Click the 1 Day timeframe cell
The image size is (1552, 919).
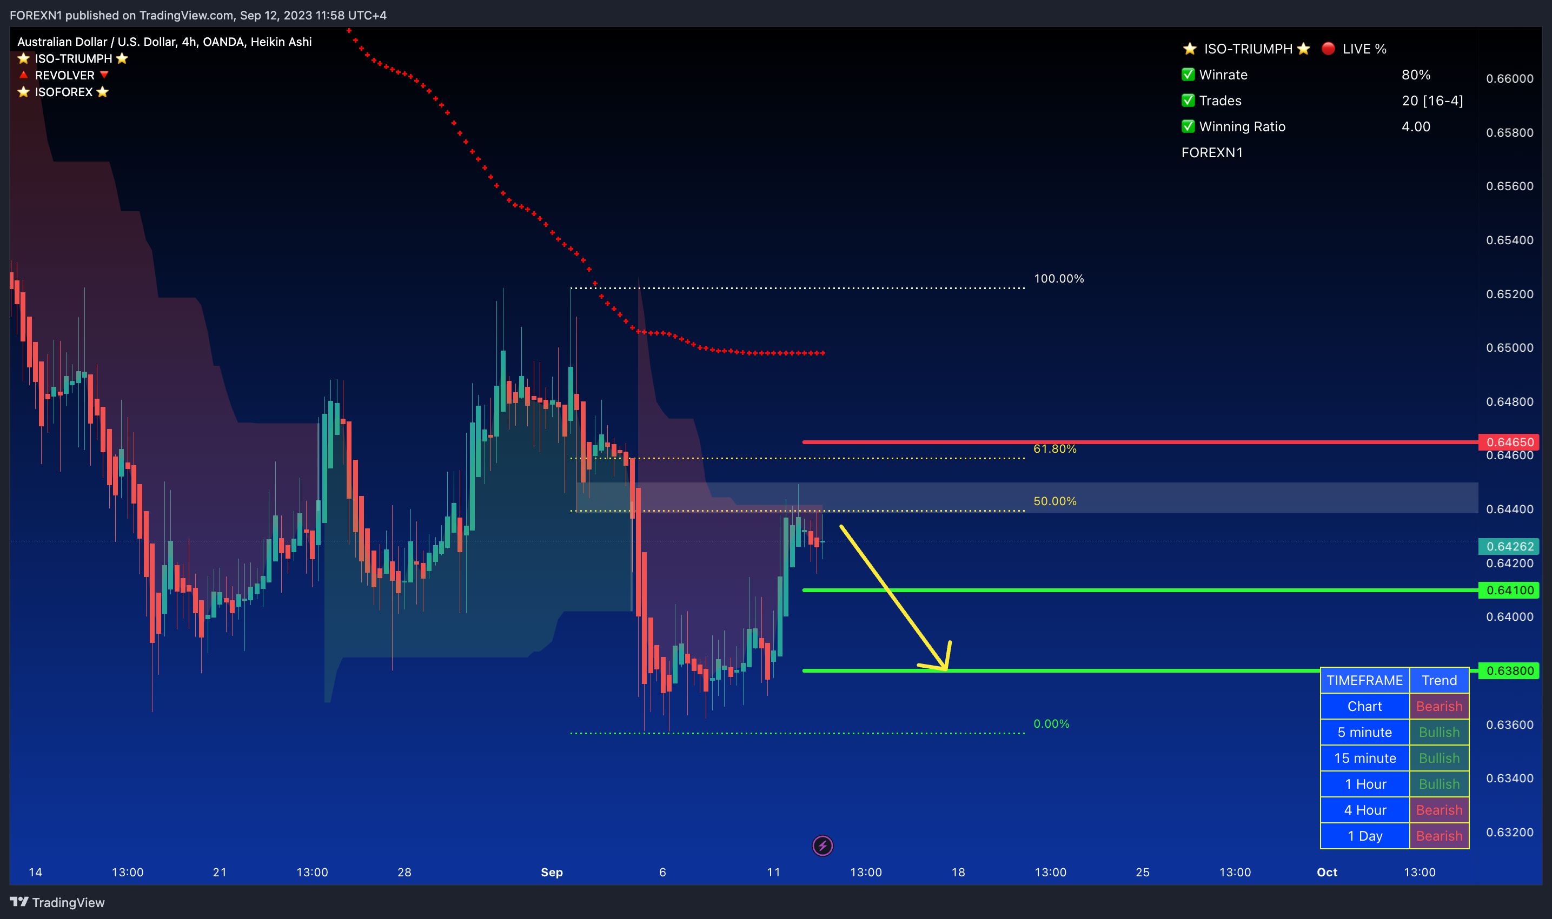point(1365,836)
